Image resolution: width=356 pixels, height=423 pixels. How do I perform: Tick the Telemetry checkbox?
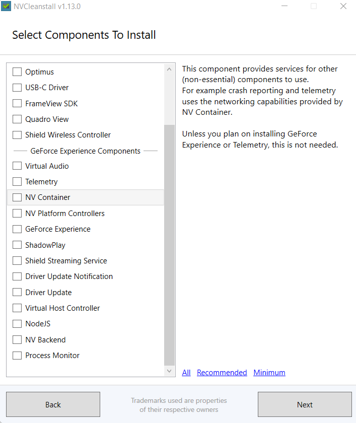[x=17, y=182]
